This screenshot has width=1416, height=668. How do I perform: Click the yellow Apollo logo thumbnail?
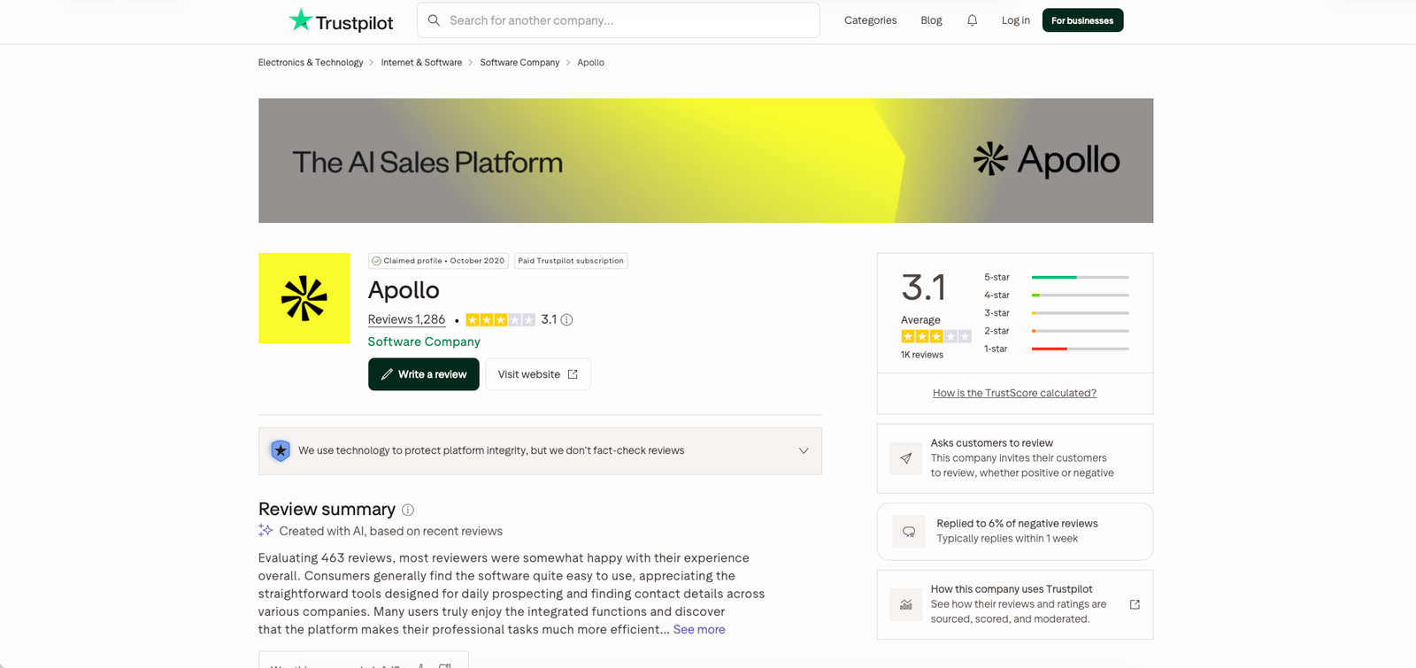click(x=304, y=298)
